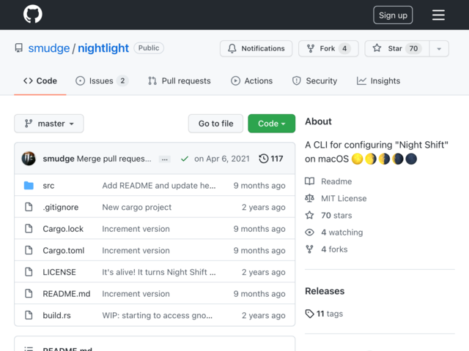Image resolution: width=469 pixels, height=351 pixels.
Task: Switch to the Issues tab
Action: pyautogui.click(x=102, y=81)
